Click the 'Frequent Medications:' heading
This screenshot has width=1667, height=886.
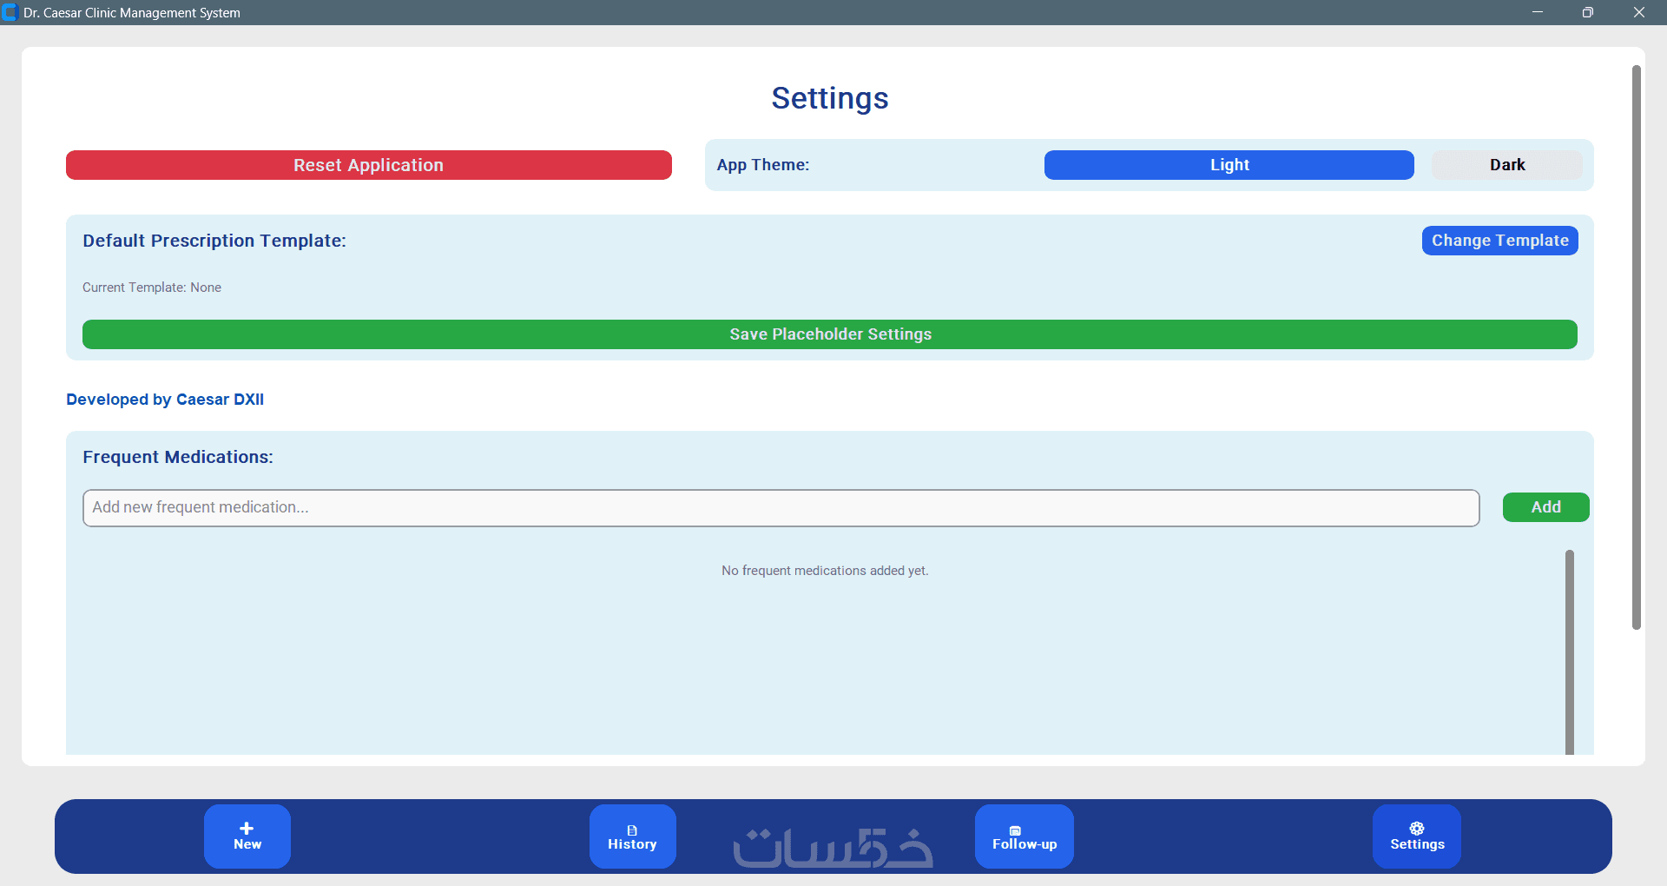pyautogui.click(x=178, y=457)
